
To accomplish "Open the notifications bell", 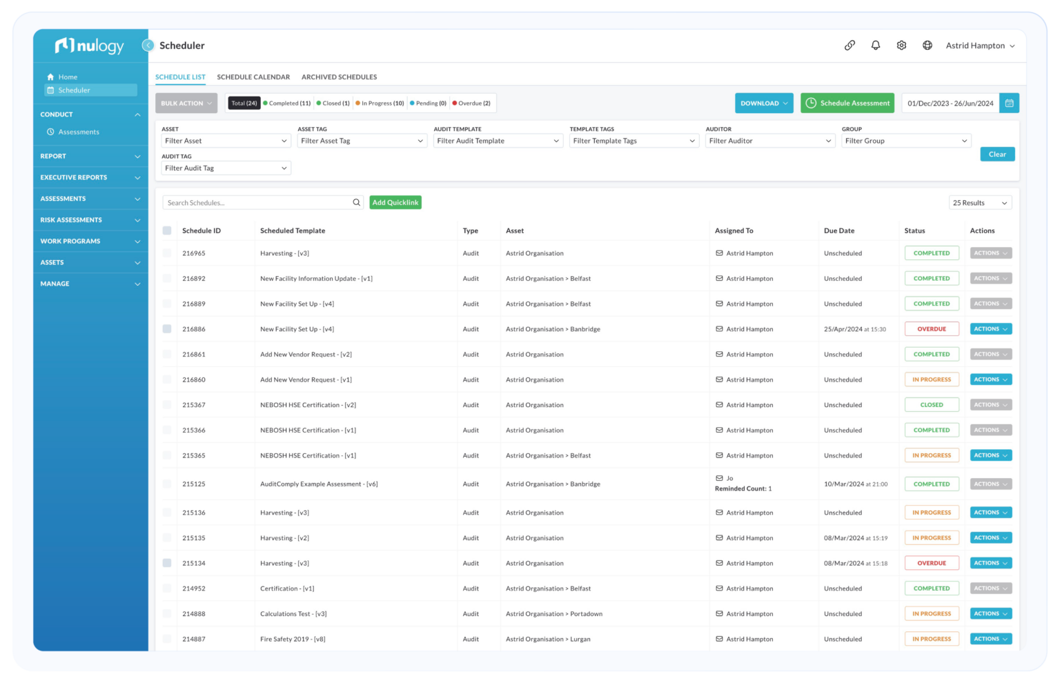I will (x=876, y=46).
